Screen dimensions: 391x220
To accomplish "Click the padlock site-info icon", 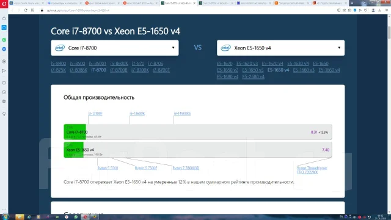I will [42, 10].
